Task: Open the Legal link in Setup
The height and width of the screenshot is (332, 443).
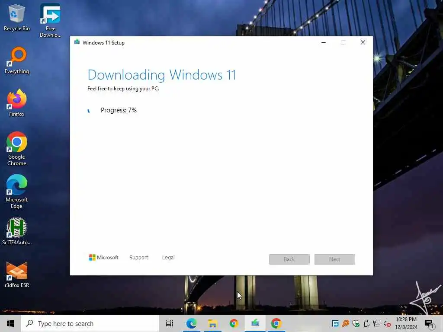Action: (168, 258)
